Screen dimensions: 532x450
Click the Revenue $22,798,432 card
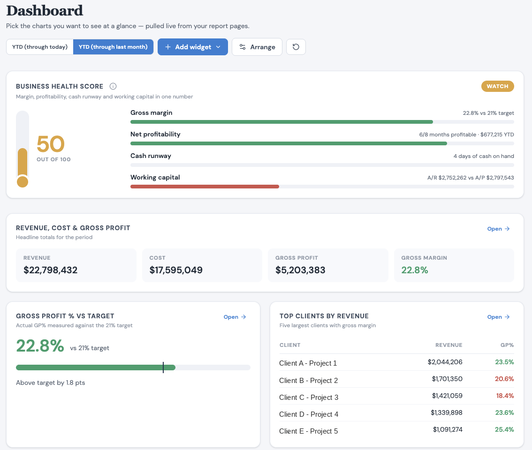click(x=76, y=265)
